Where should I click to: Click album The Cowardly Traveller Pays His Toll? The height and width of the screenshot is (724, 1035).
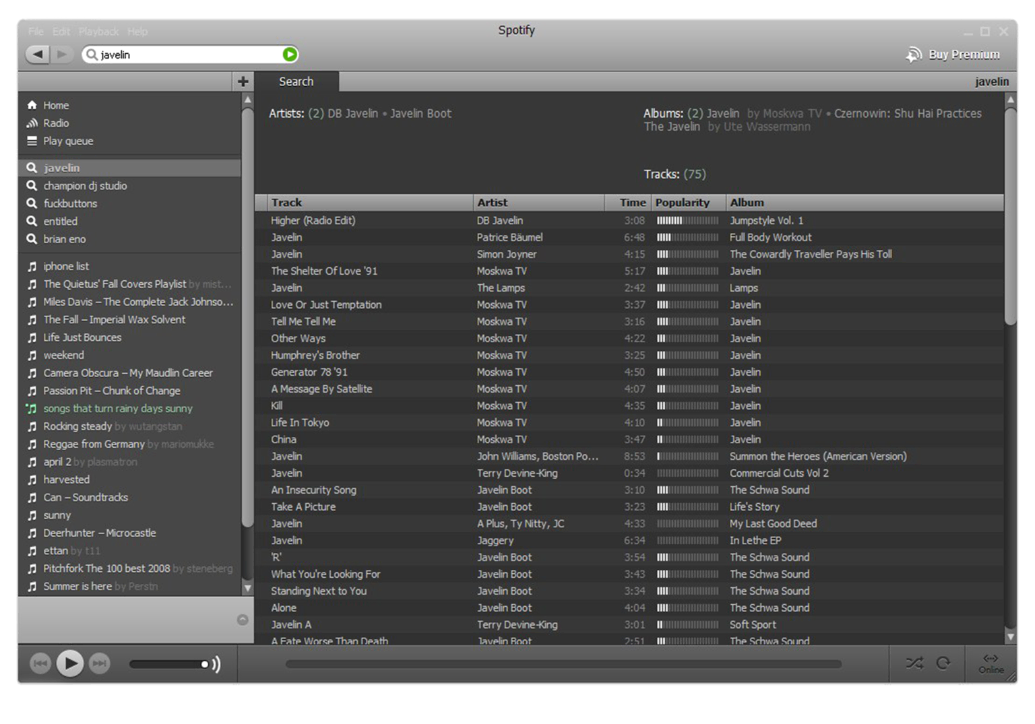click(811, 254)
